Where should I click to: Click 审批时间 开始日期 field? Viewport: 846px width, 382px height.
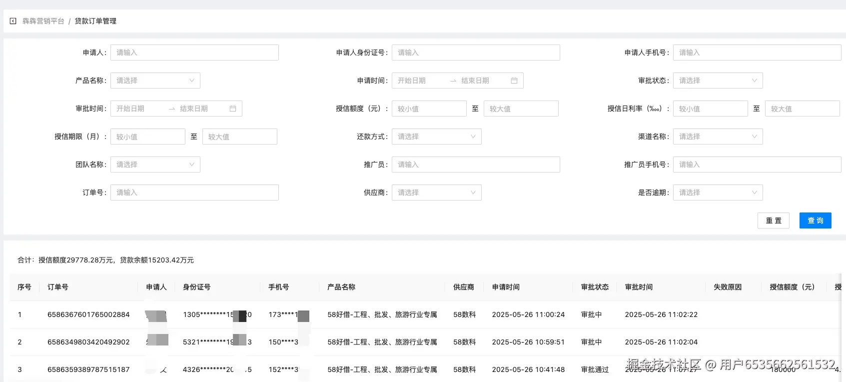click(138, 108)
